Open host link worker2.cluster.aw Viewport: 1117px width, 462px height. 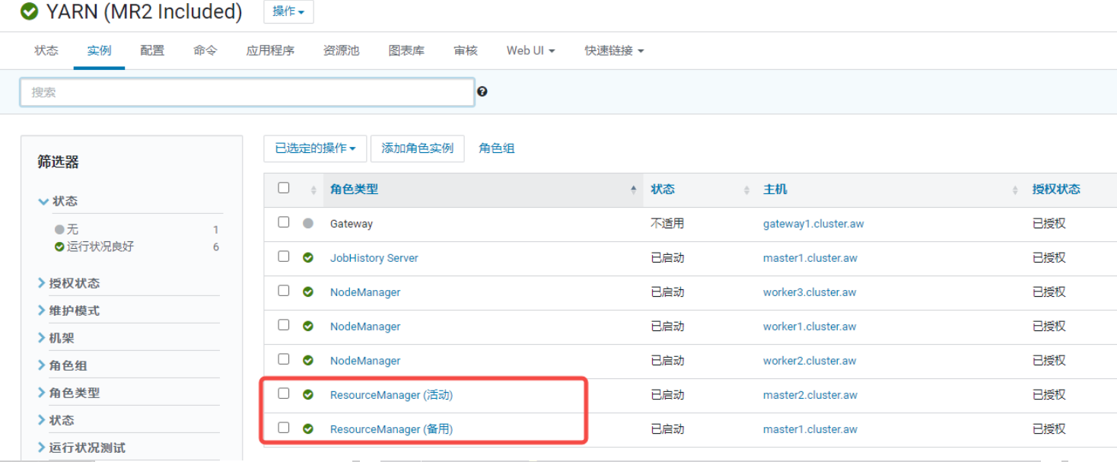[x=810, y=361]
